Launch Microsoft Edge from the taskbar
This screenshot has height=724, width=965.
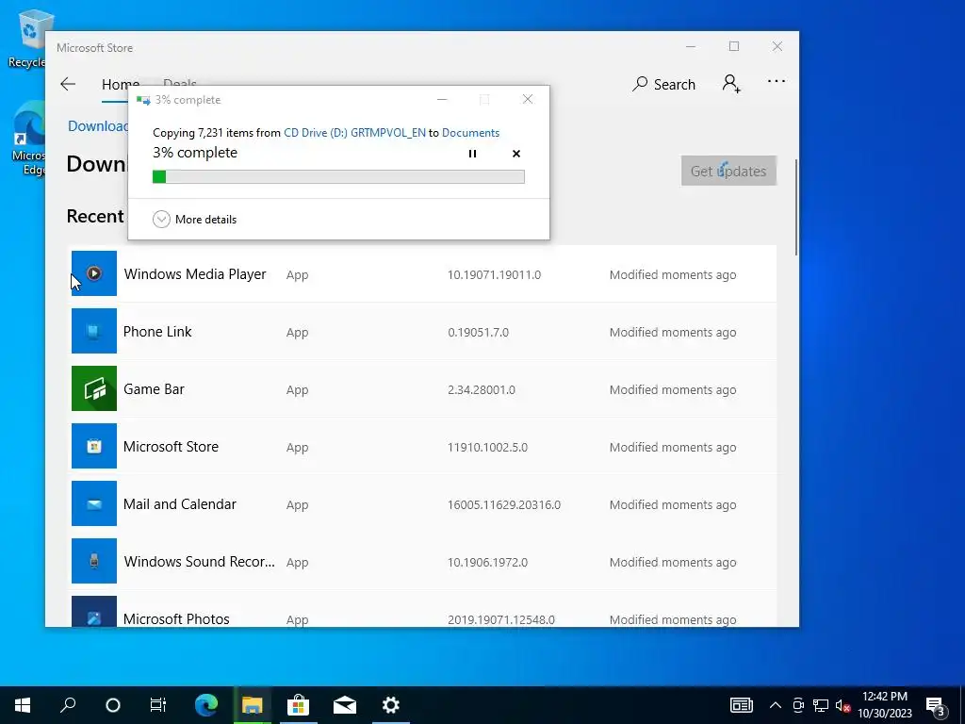click(x=206, y=705)
